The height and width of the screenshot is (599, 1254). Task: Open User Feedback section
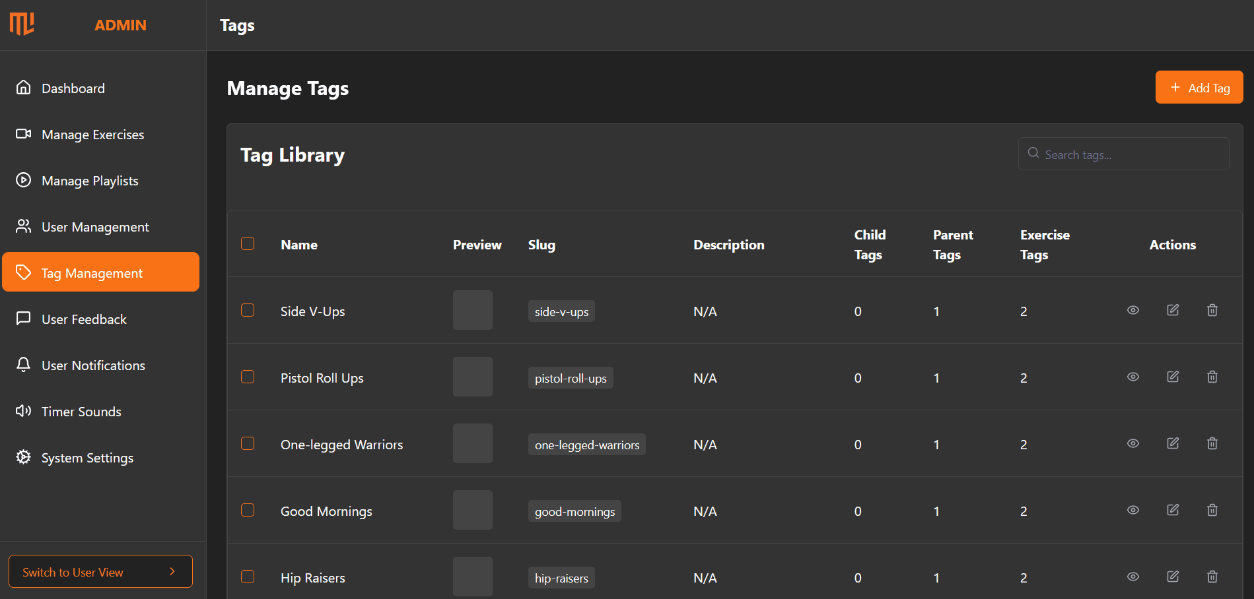(x=100, y=319)
